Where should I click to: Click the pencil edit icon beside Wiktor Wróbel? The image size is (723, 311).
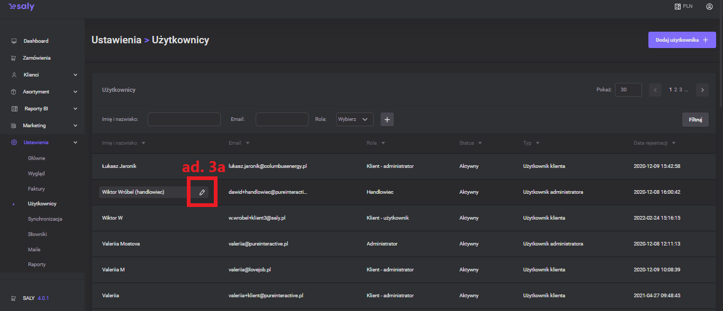pos(202,192)
